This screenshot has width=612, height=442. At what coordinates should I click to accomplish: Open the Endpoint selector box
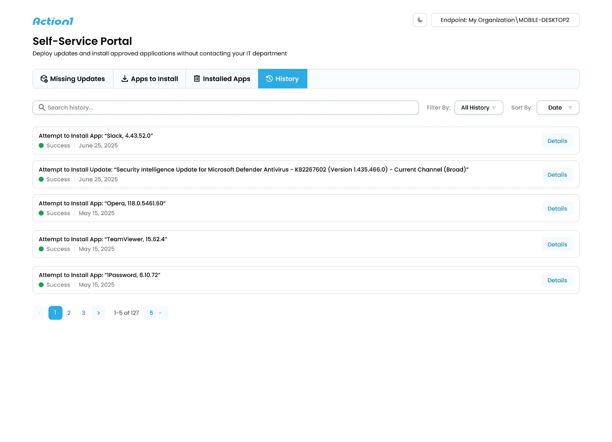pyautogui.click(x=505, y=20)
